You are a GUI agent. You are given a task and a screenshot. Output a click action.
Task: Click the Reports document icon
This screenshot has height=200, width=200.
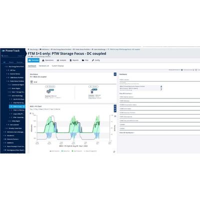pyautogui.click(x=70, y=60)
